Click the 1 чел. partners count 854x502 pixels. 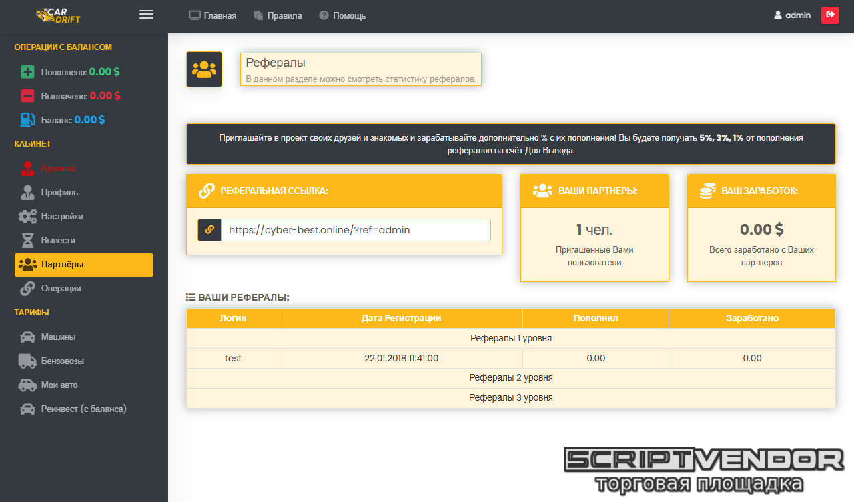pyautogui.click(x=594, y=230)
